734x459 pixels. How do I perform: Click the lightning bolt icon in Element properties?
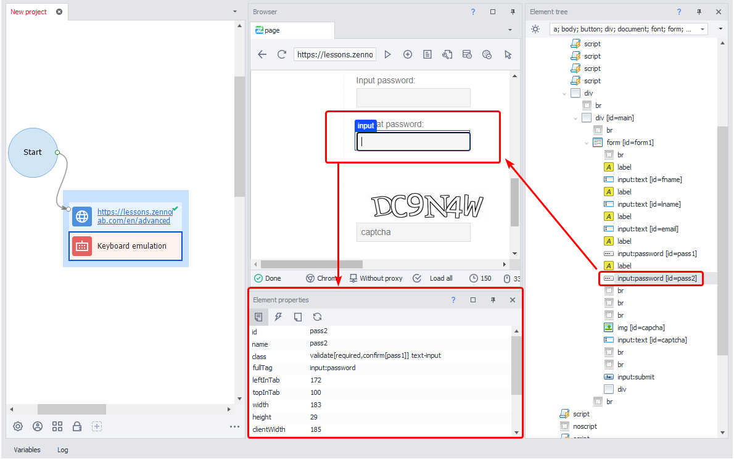tap(278, 316)
